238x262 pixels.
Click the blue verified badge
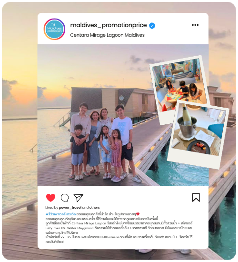(x=152, y=26)
